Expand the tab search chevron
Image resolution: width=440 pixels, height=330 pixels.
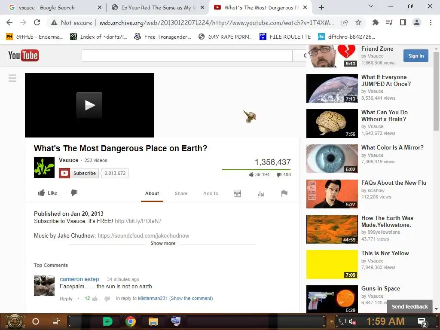(x=371, y=6)
